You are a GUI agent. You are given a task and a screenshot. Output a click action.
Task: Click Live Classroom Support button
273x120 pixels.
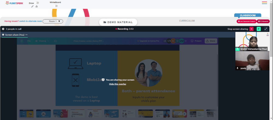point(247,21)
